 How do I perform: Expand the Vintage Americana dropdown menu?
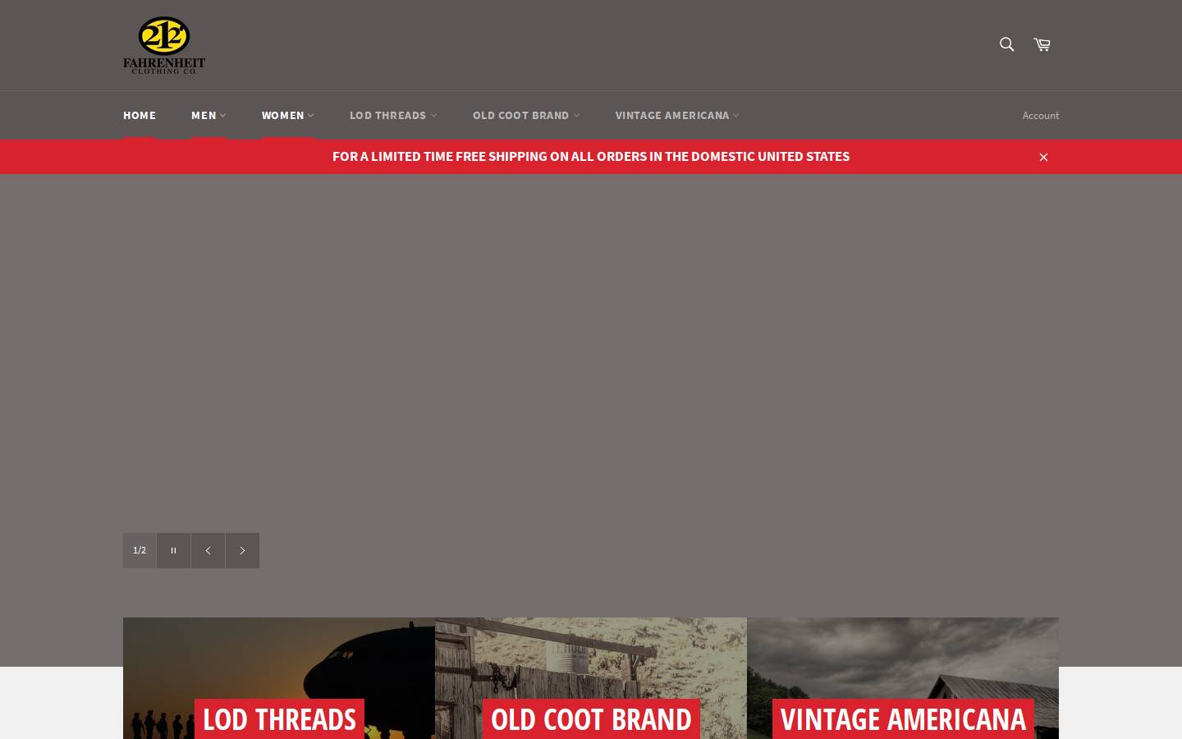tap(677, 115)
